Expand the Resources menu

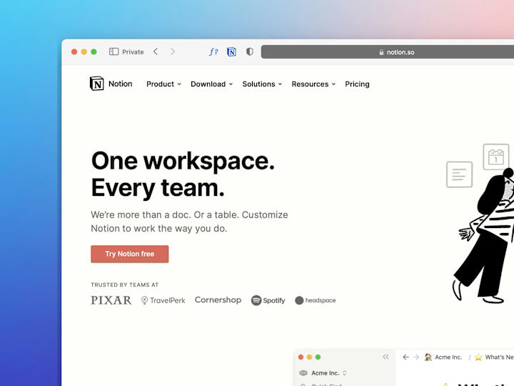pos(313,84)
